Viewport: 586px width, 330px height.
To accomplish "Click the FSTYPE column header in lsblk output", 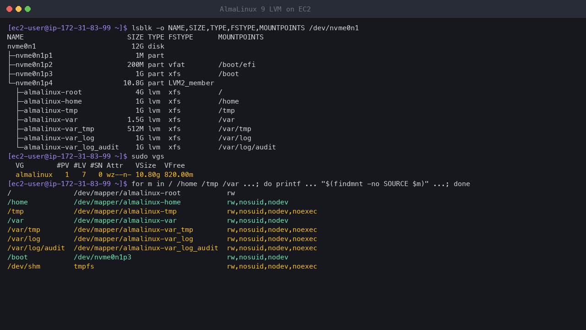I will (181, 37).
